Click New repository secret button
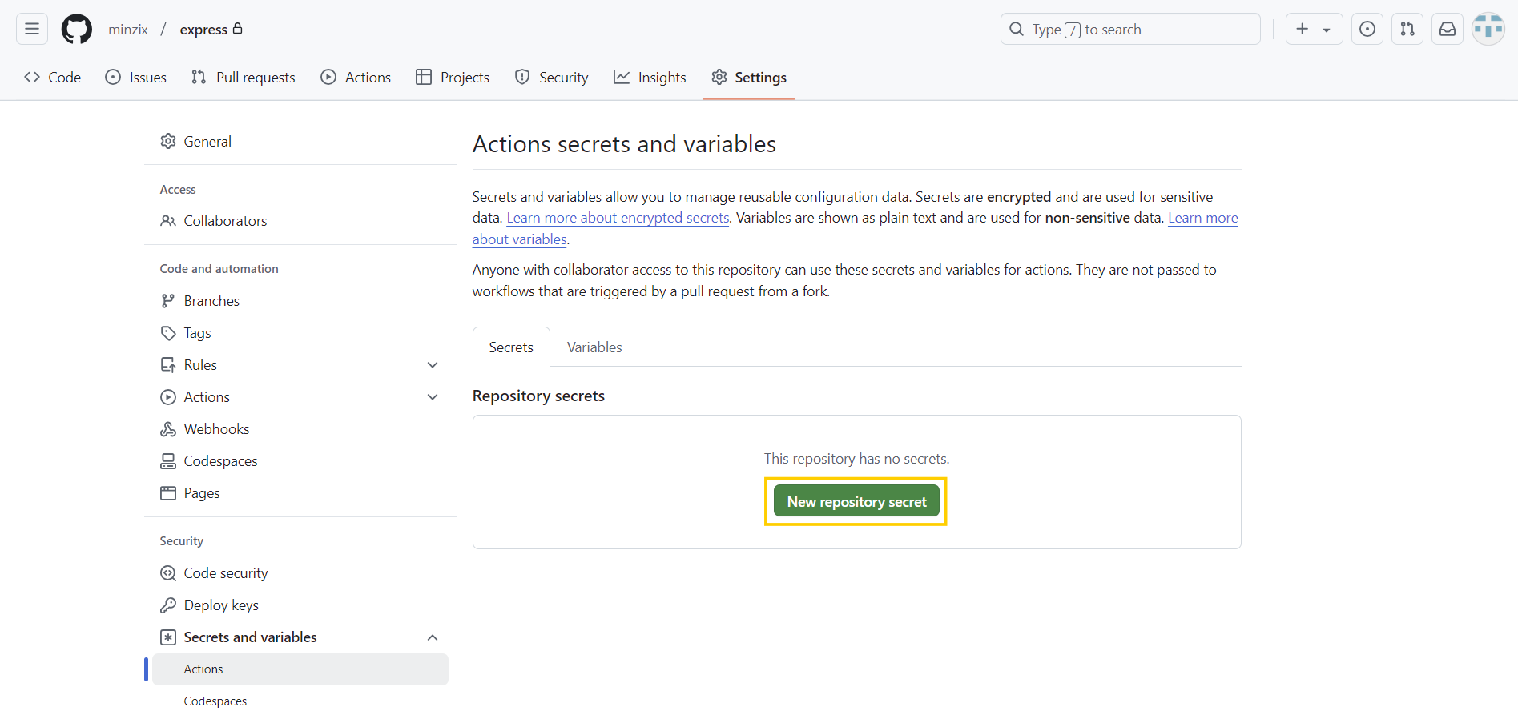This screenshot has height=719, width=1518. [856, 502]
